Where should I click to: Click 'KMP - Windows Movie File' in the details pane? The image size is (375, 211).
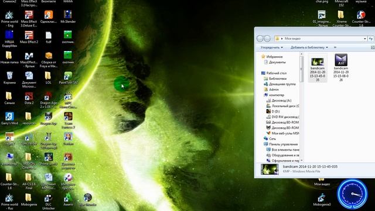301,172
